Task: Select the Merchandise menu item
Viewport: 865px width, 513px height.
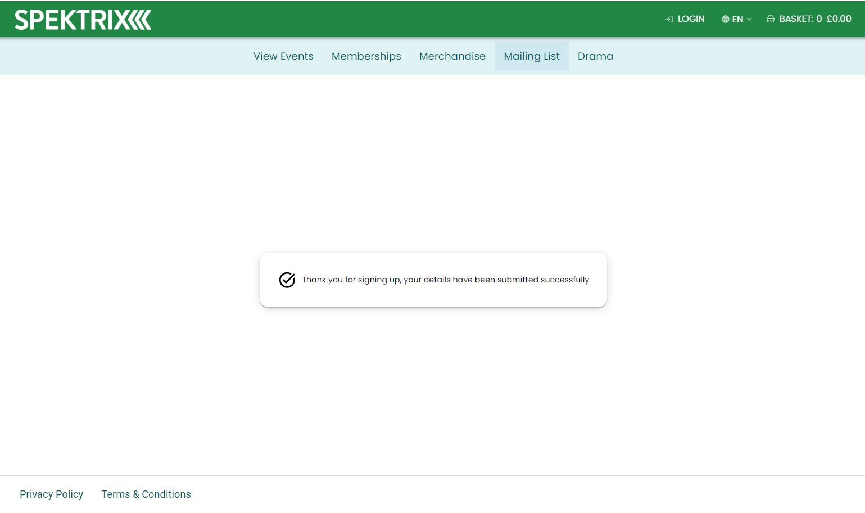Action: point(452,56)
